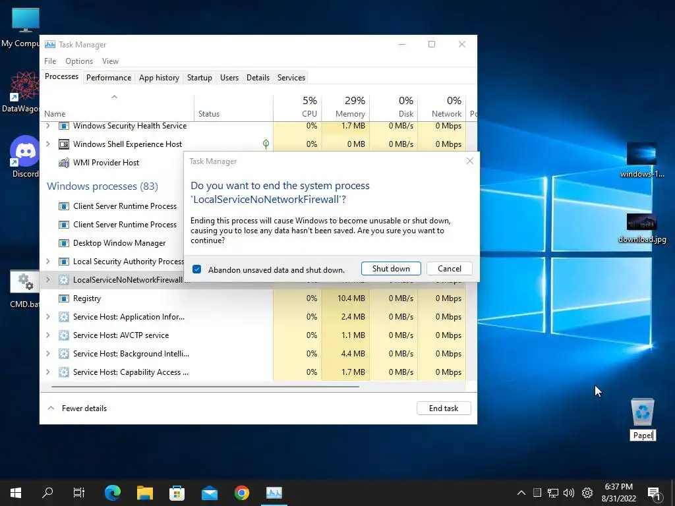Click End task in Task Manager
Viewport: 675px width, 506px height.
click(x=444, y=408)
